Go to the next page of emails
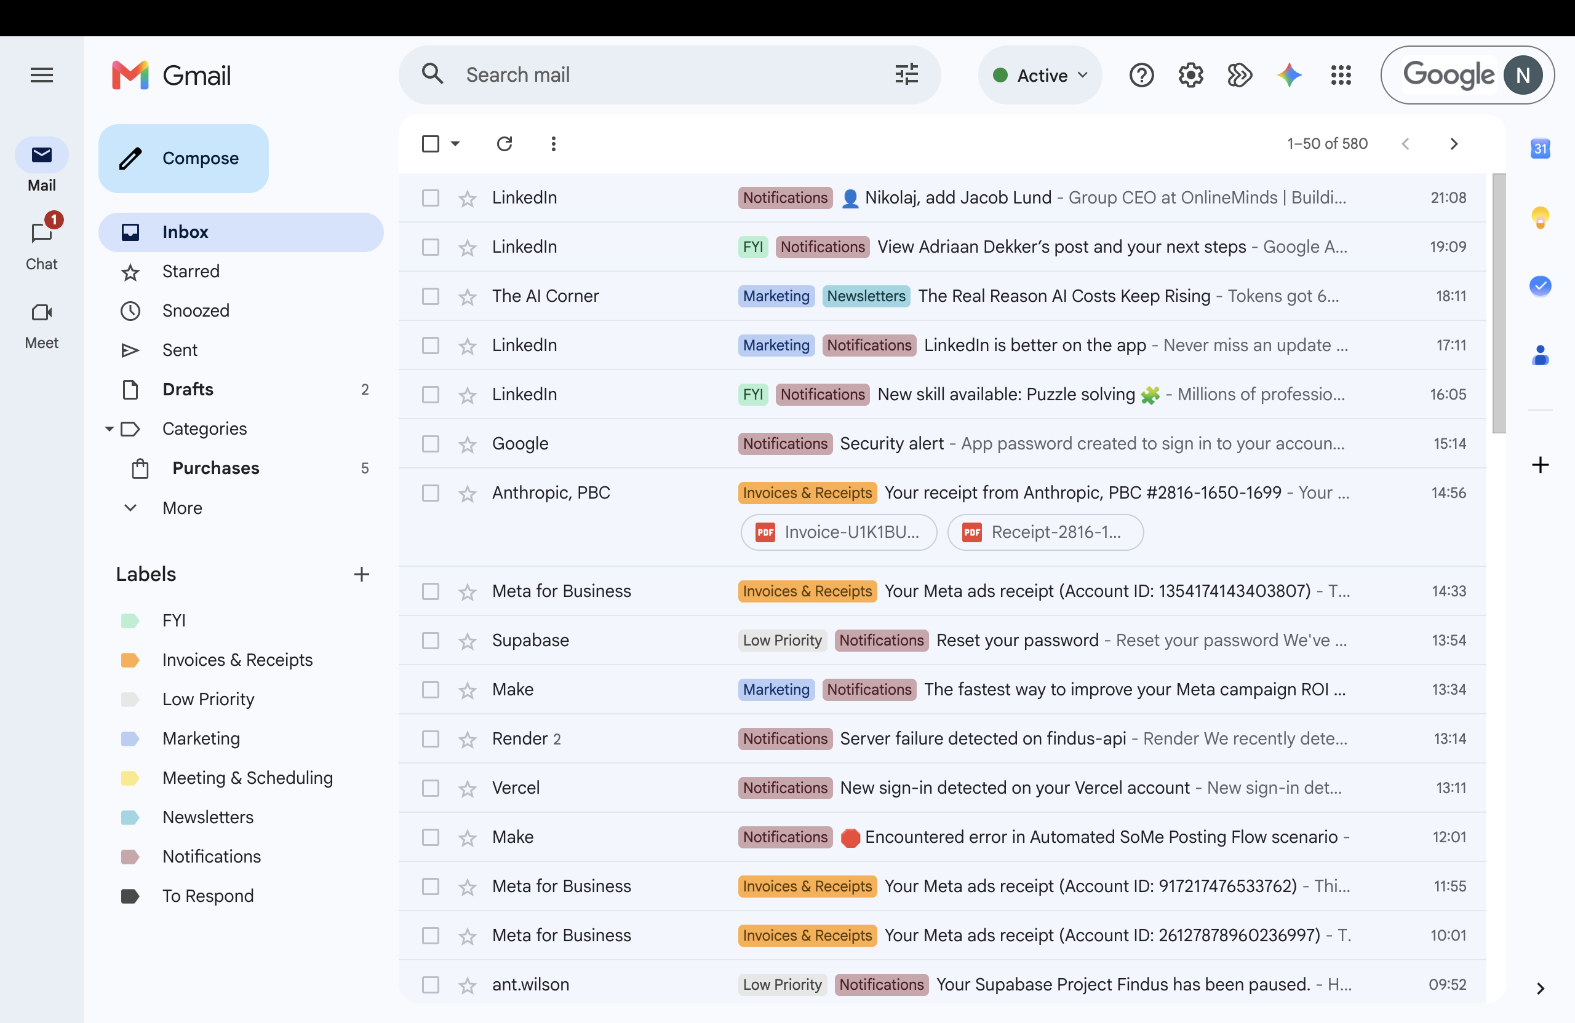The width and height of the screenshot is (1575, 1023). [1454, 143]
